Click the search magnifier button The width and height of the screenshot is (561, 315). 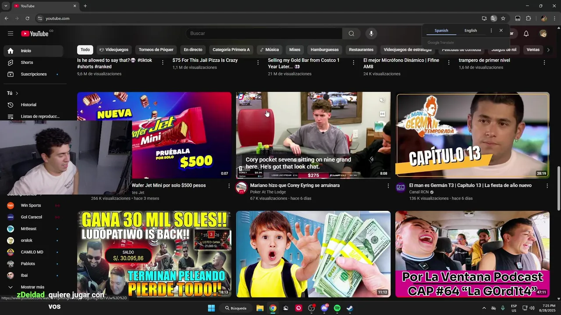point(351,34)
